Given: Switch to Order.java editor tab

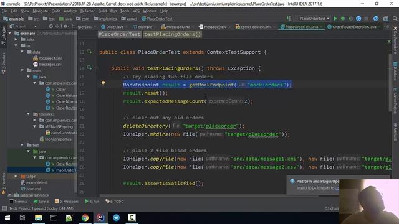Looking at the screenshot, I should coord(112,27).
